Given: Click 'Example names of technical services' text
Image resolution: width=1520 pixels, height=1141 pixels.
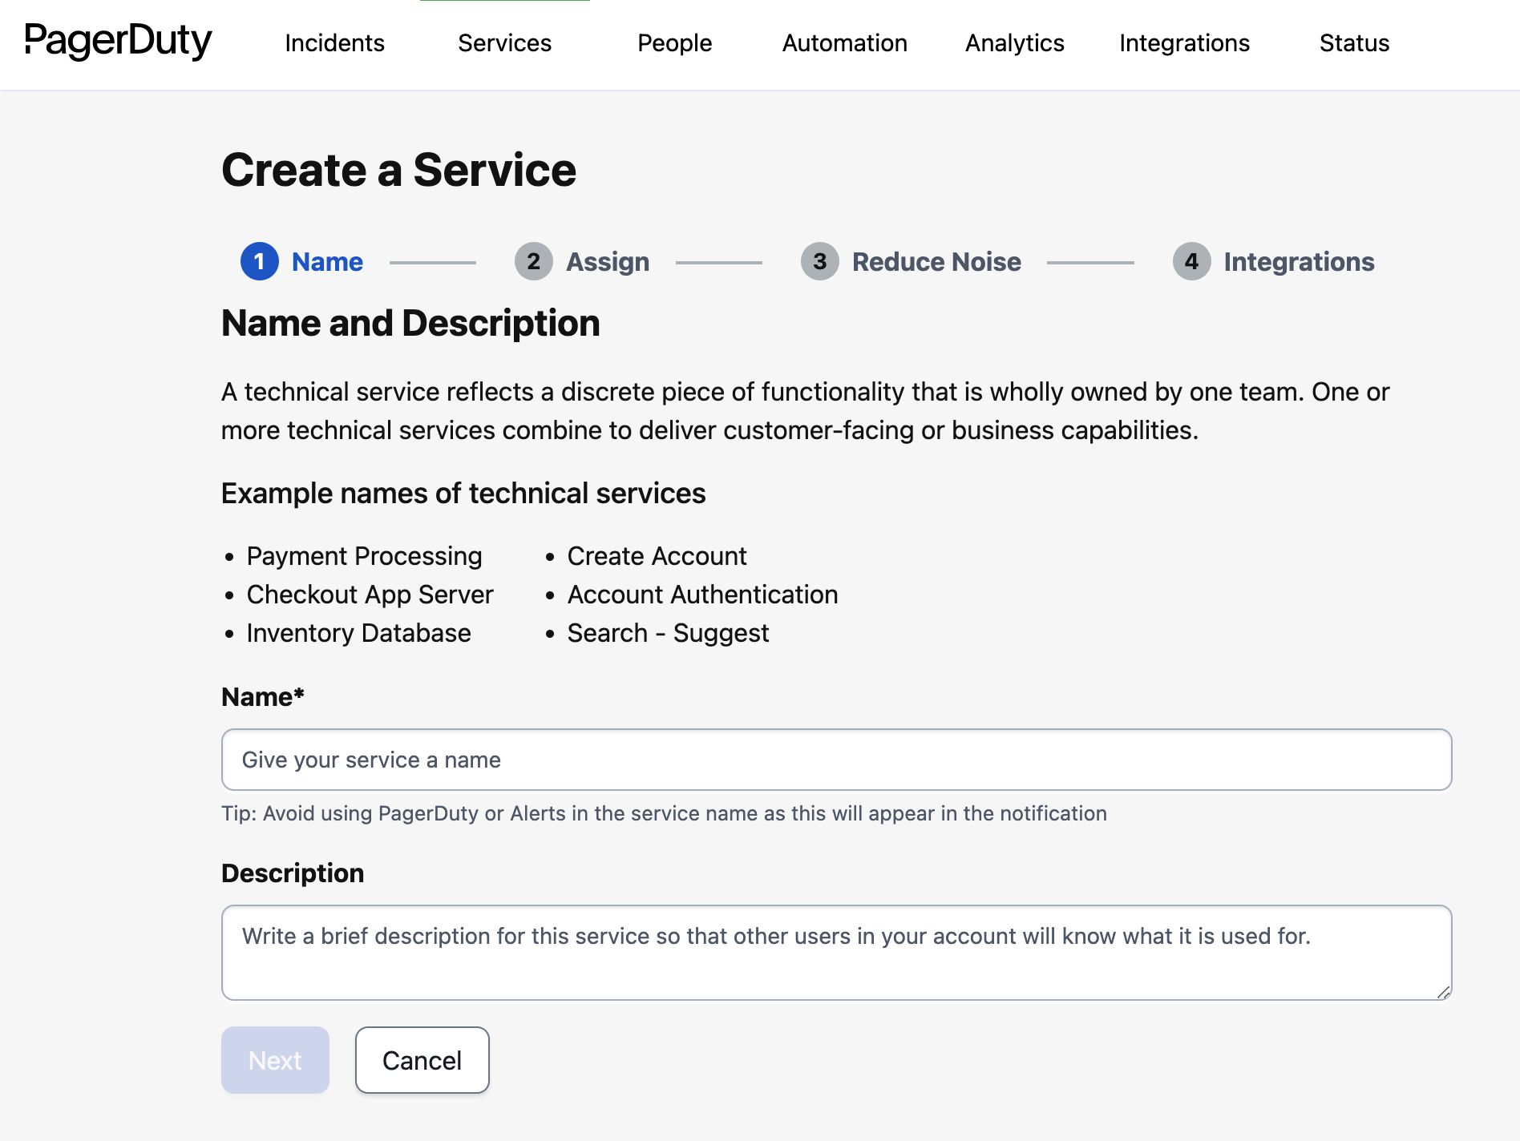Looking at the screenshot, I should (463, 494).
